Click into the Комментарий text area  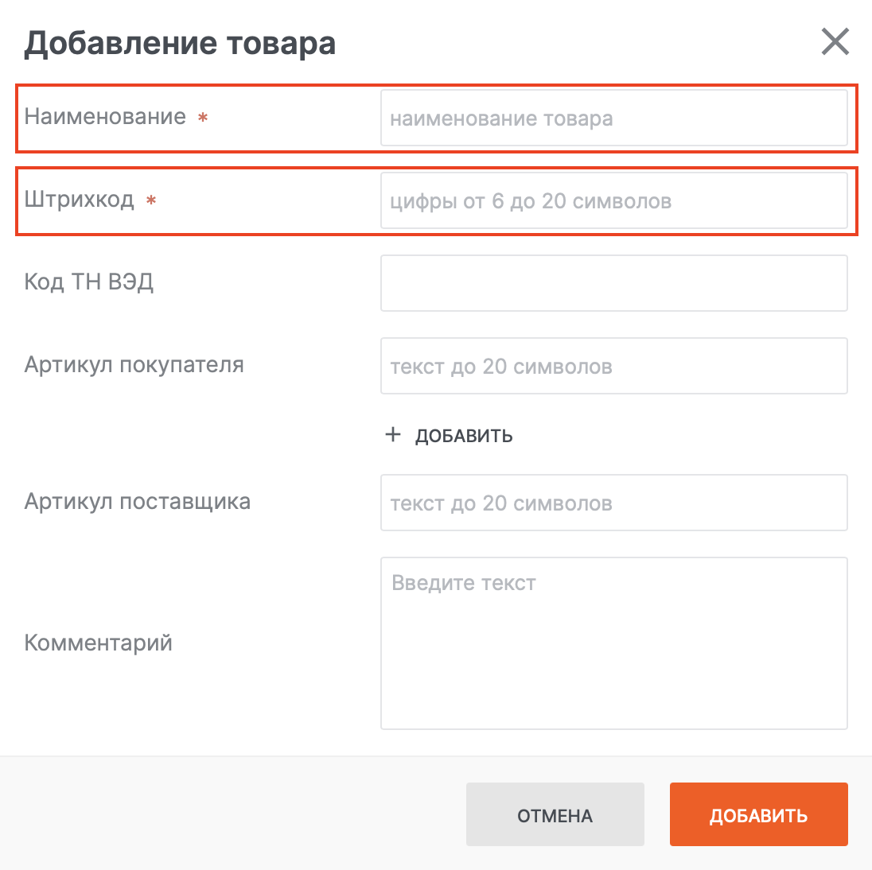tap(613, 643)
